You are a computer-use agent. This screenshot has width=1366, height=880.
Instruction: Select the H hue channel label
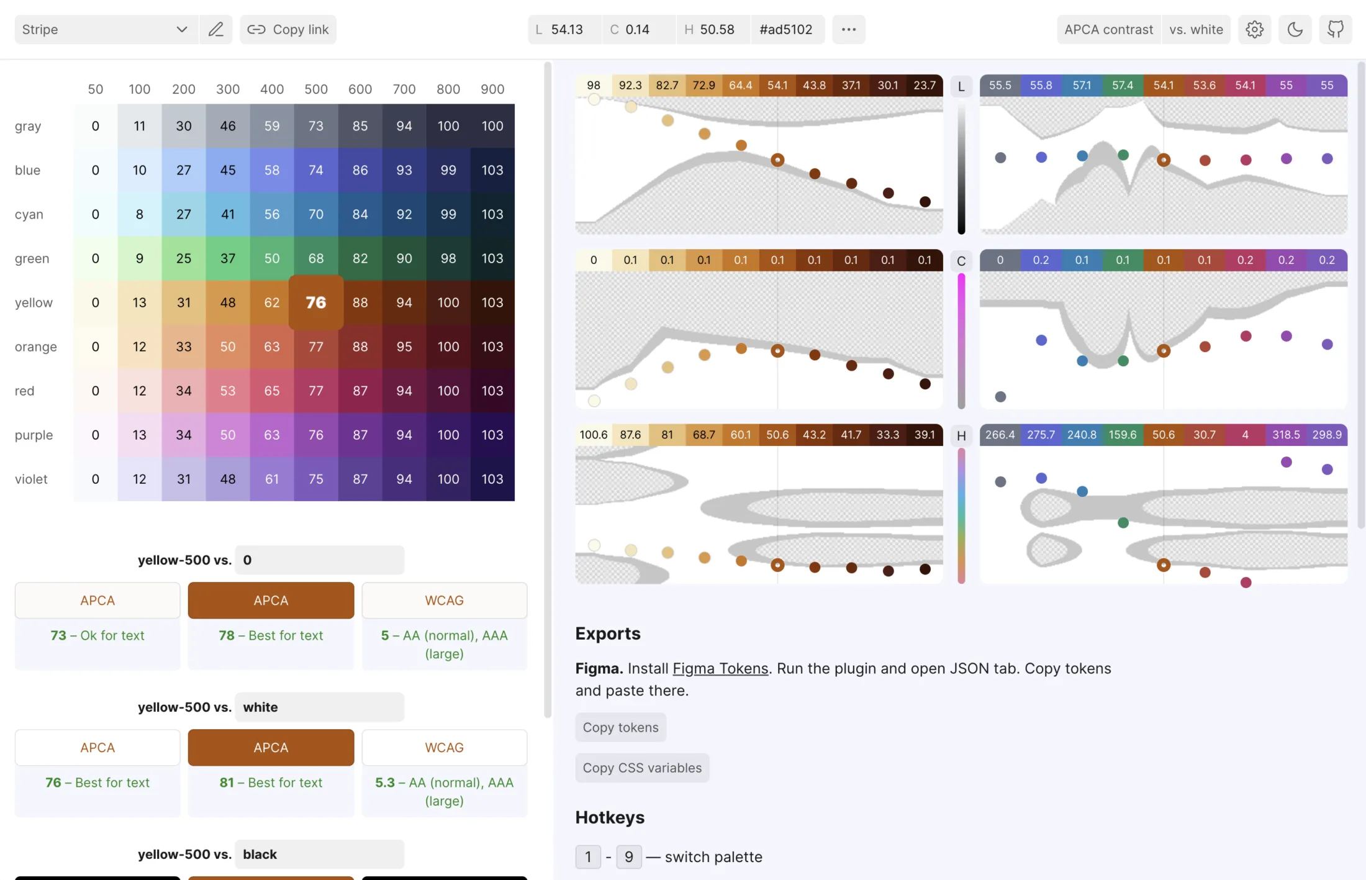pyautogui.click(x=961, y=436)
